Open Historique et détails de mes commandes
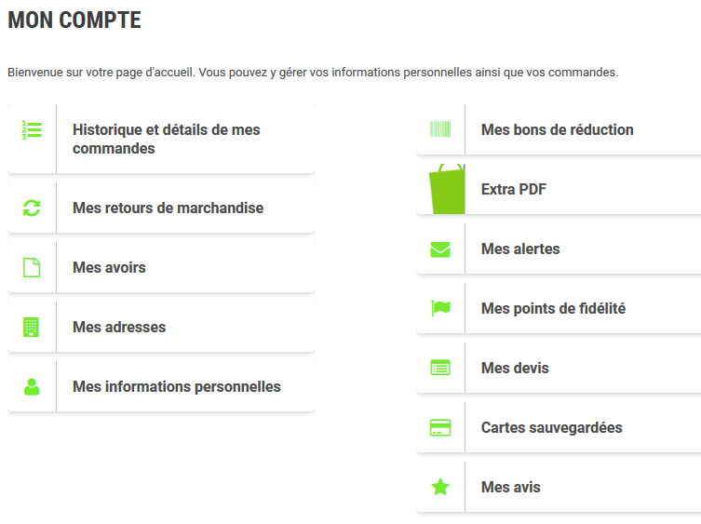 167,139
